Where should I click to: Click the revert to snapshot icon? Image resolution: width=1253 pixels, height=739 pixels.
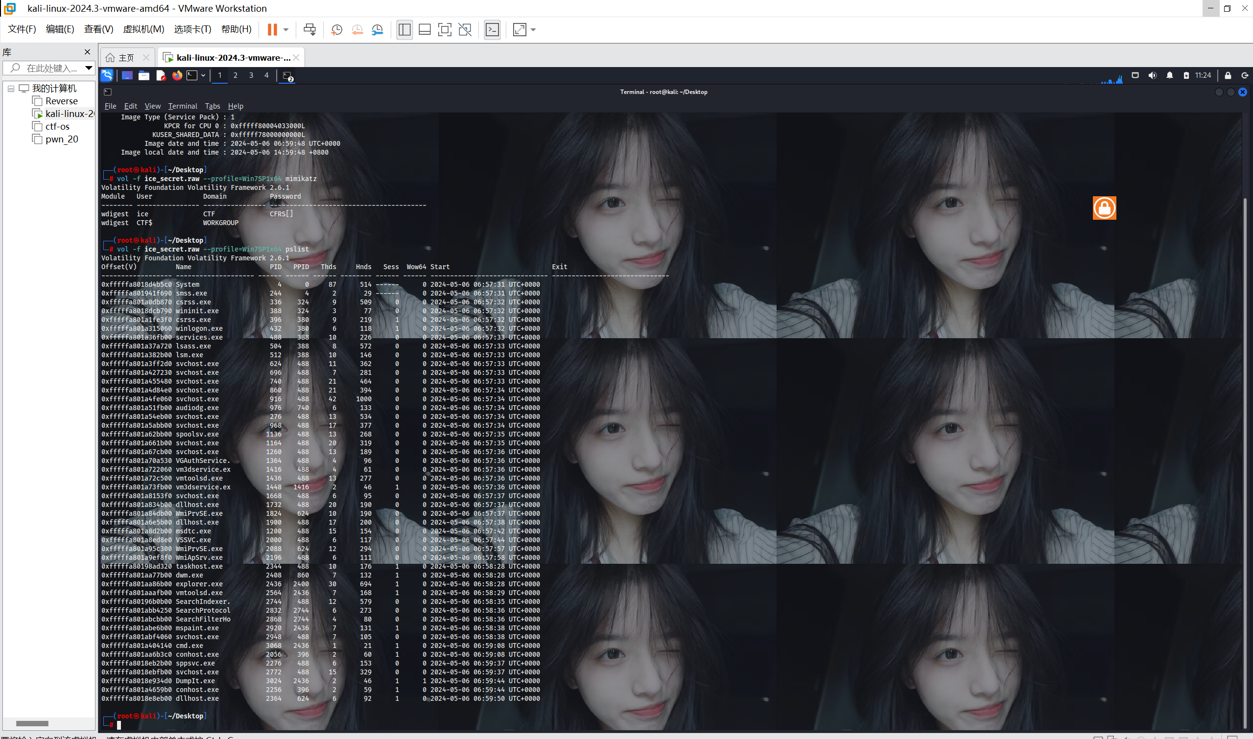[x=357, y=30]
